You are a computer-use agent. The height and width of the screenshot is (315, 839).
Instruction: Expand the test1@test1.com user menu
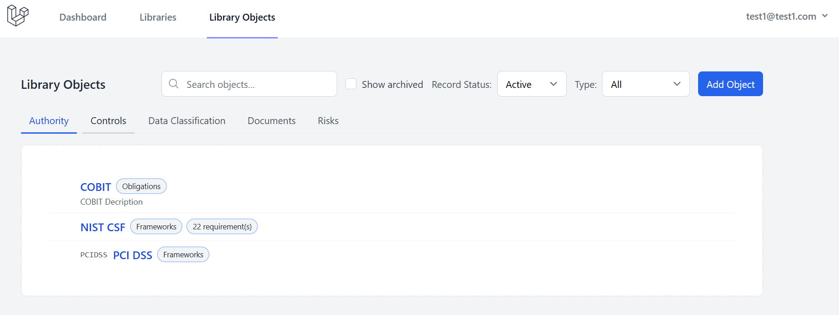(787, 16)
